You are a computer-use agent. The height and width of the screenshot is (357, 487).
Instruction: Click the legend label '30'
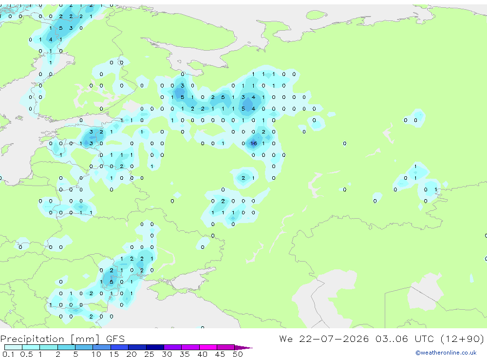167,354
